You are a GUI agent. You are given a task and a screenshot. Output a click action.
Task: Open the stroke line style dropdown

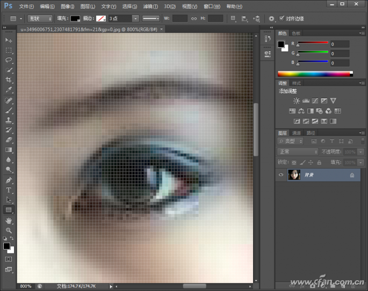[150, 19]
